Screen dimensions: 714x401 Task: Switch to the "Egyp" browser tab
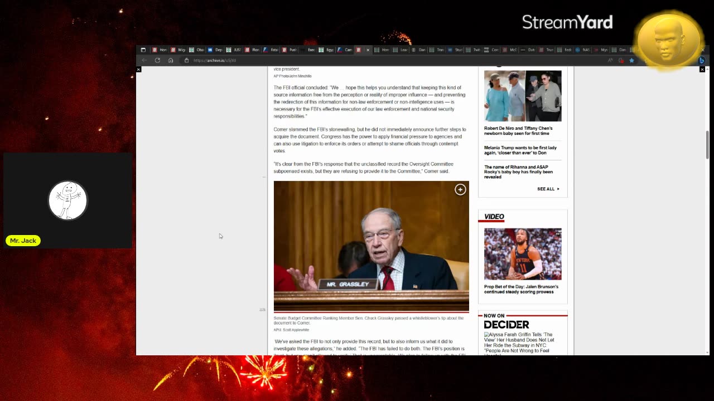[326, 50]
